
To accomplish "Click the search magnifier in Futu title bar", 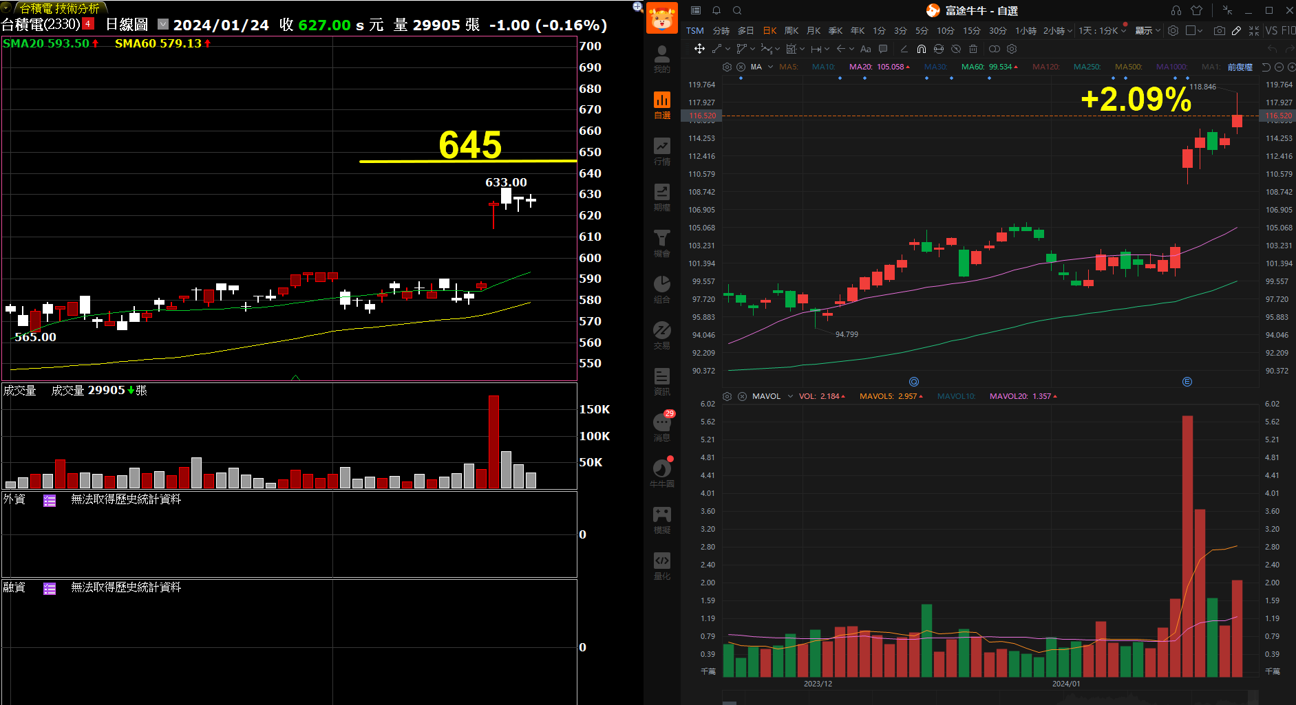I will click(x=737, y=10).
